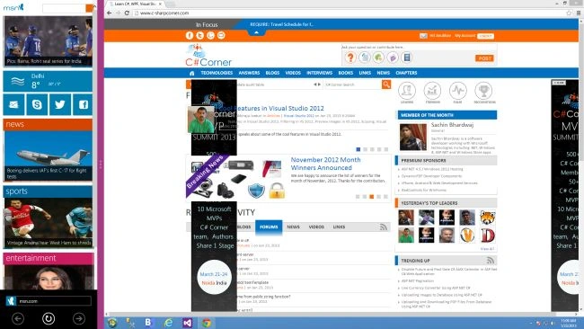Select first blue dot of featured slider
Image resolution: width=584 pixels, height=329 pixels.
358,149
